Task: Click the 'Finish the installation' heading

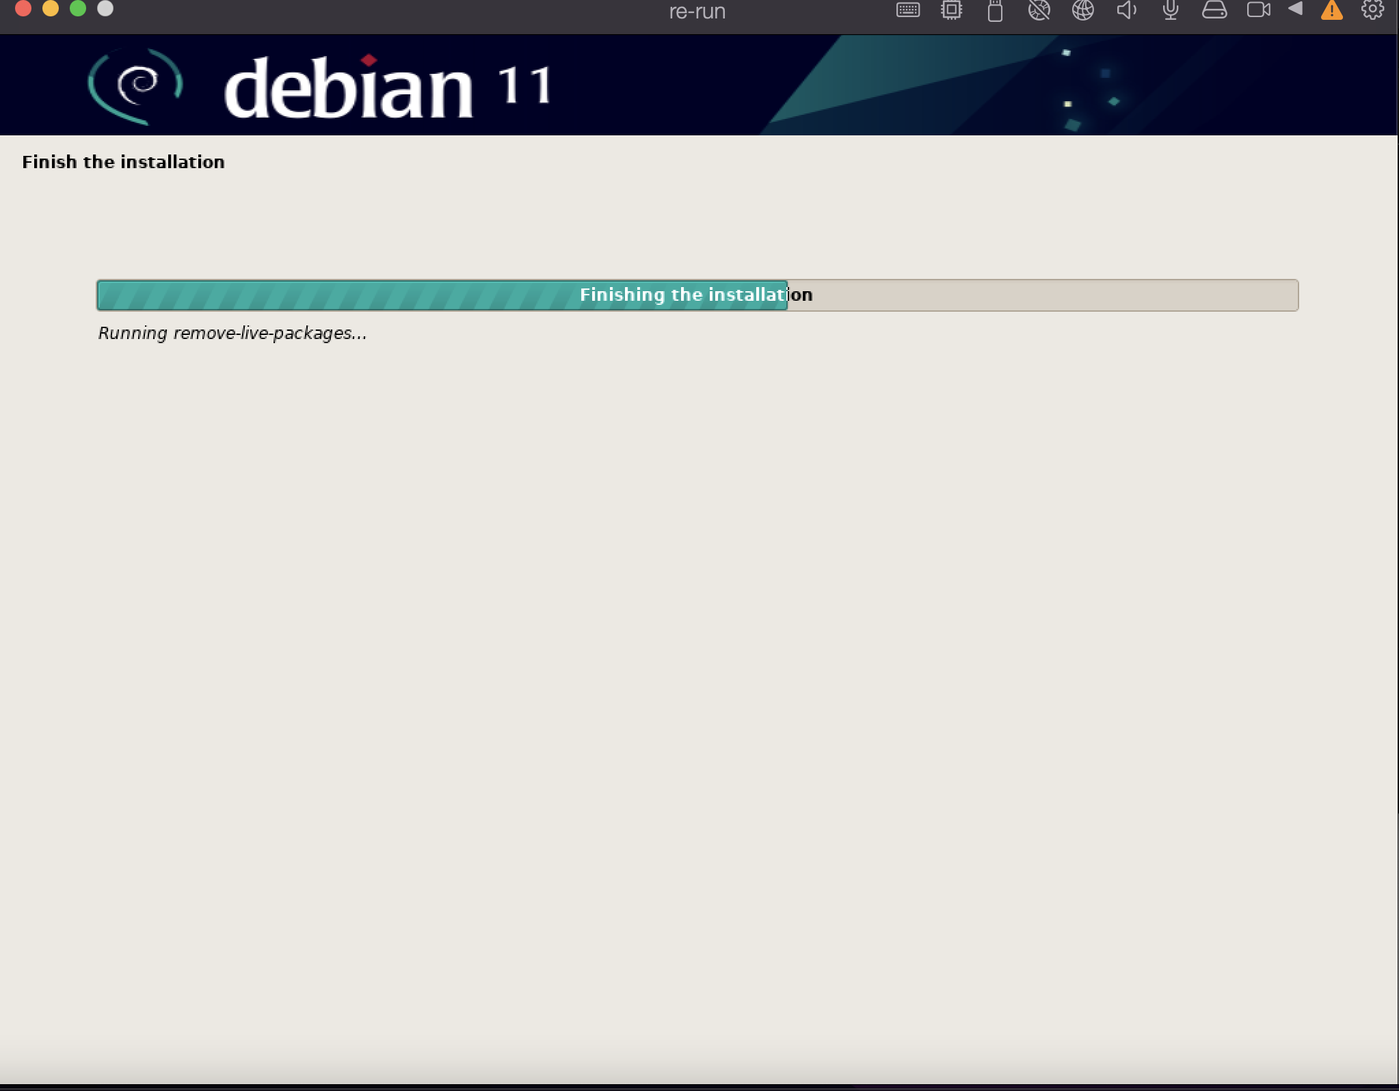Action: coord(123,162)
